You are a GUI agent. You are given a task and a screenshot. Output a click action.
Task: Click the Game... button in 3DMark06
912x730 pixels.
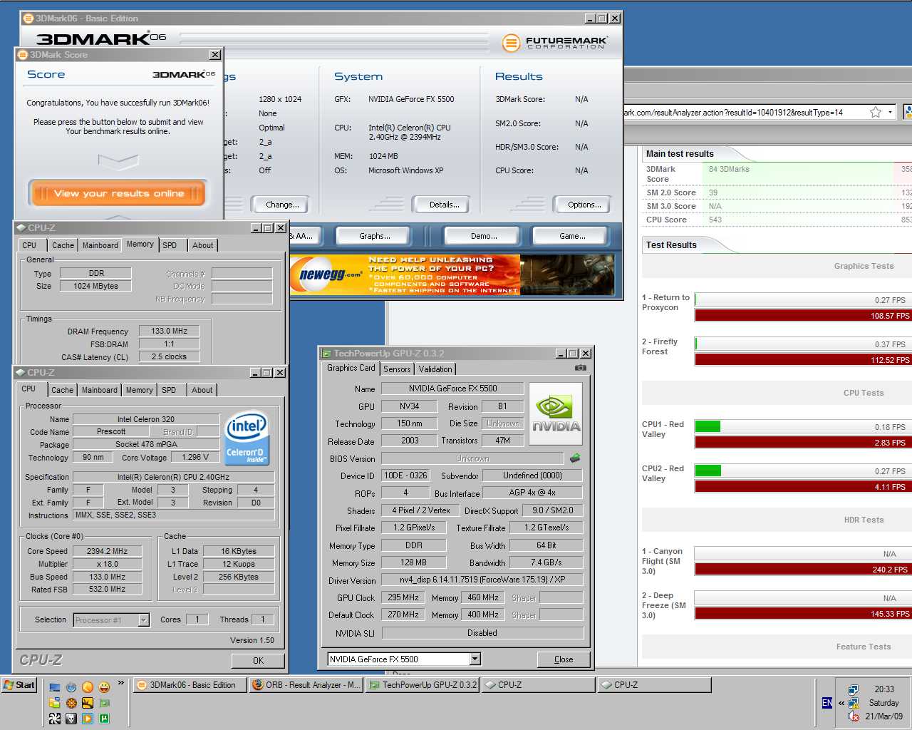[572, 236]
